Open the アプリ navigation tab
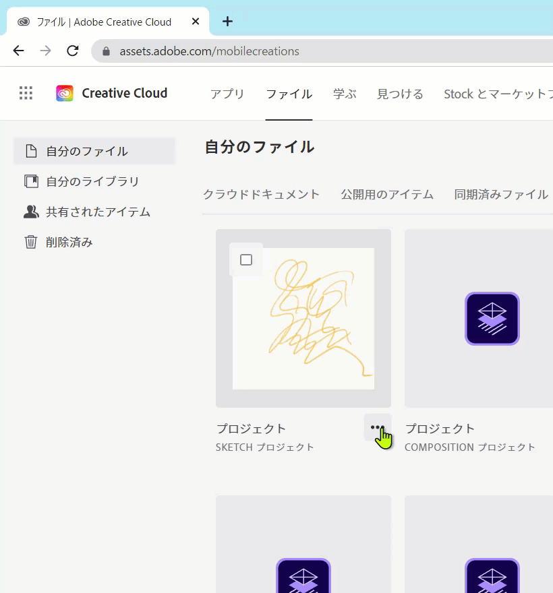Image resolution: width=553 pixels, height=593 pixels. (x=227, y=94)
